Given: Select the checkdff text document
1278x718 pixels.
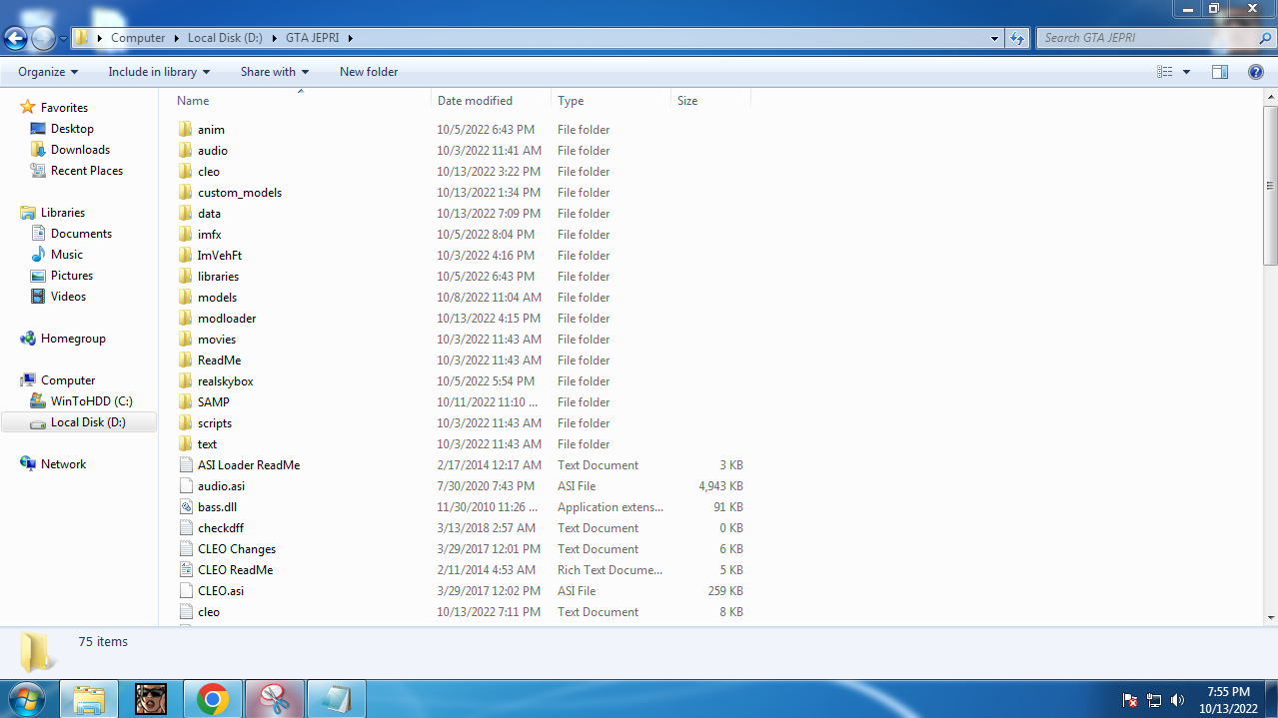Looking at the screenshot, I should point(221,528).
